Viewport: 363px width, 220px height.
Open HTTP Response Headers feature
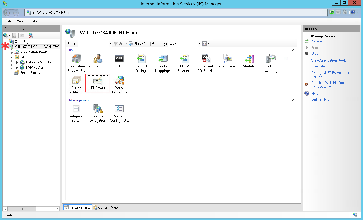tap(184, 63)
